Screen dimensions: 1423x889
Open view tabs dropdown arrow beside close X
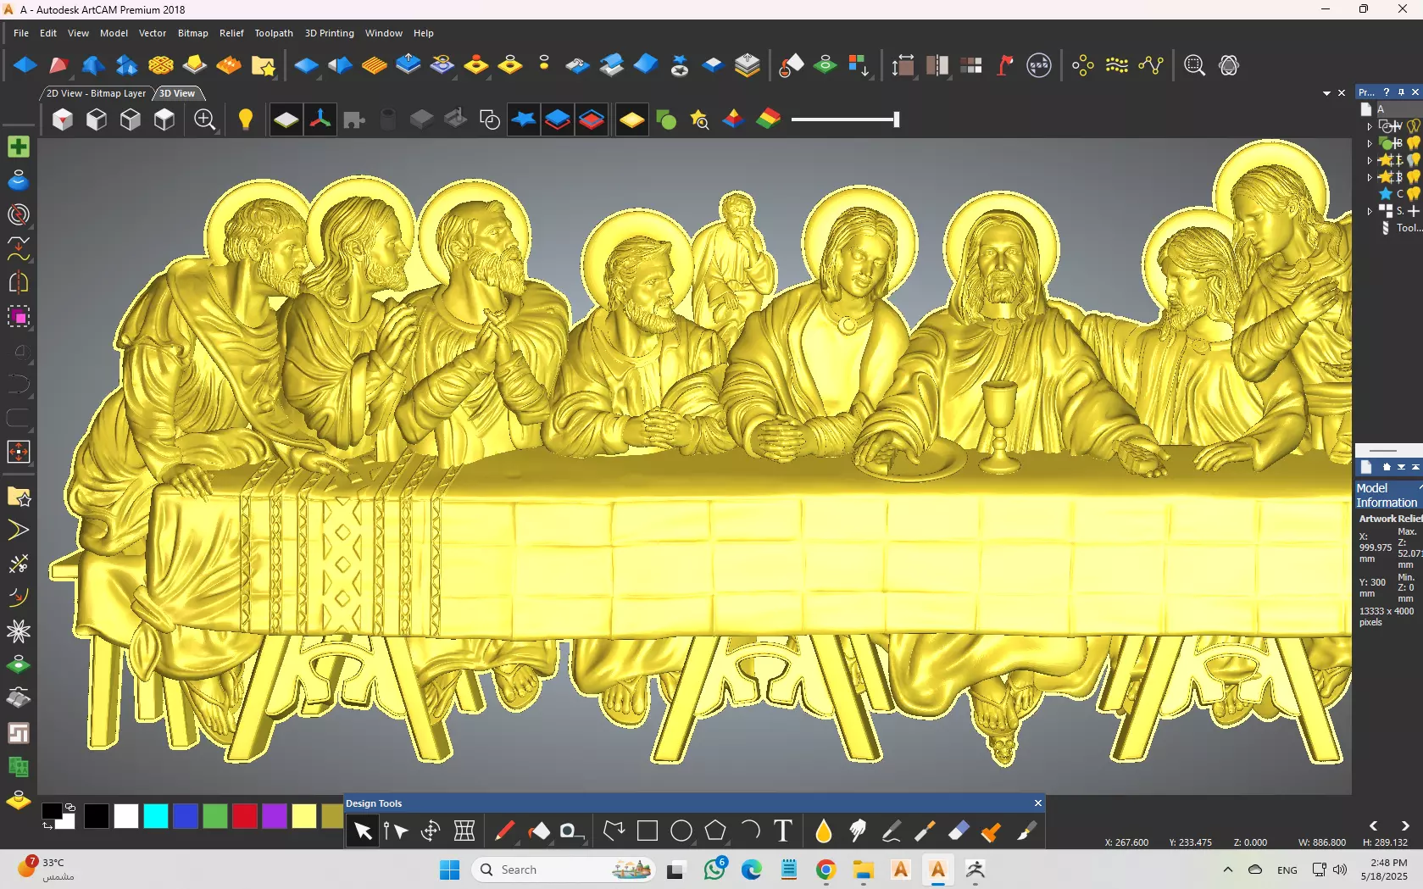[1326, 93]
